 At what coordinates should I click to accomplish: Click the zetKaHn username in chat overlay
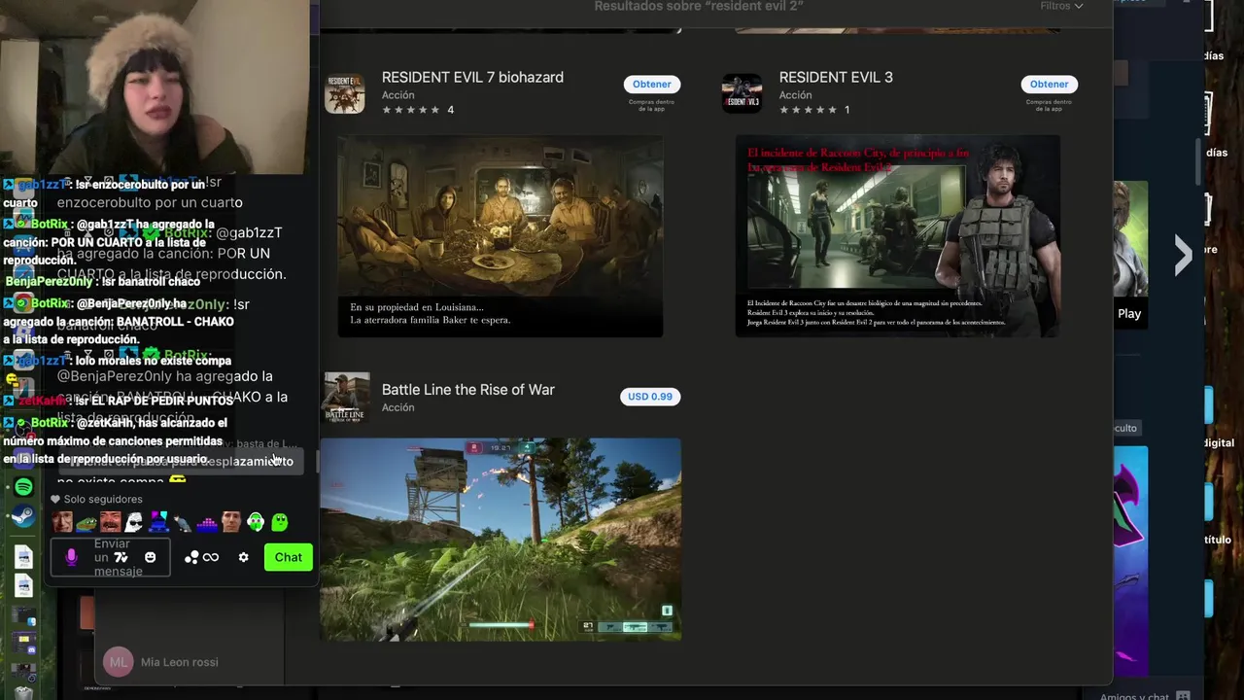(x=41, y=401)
